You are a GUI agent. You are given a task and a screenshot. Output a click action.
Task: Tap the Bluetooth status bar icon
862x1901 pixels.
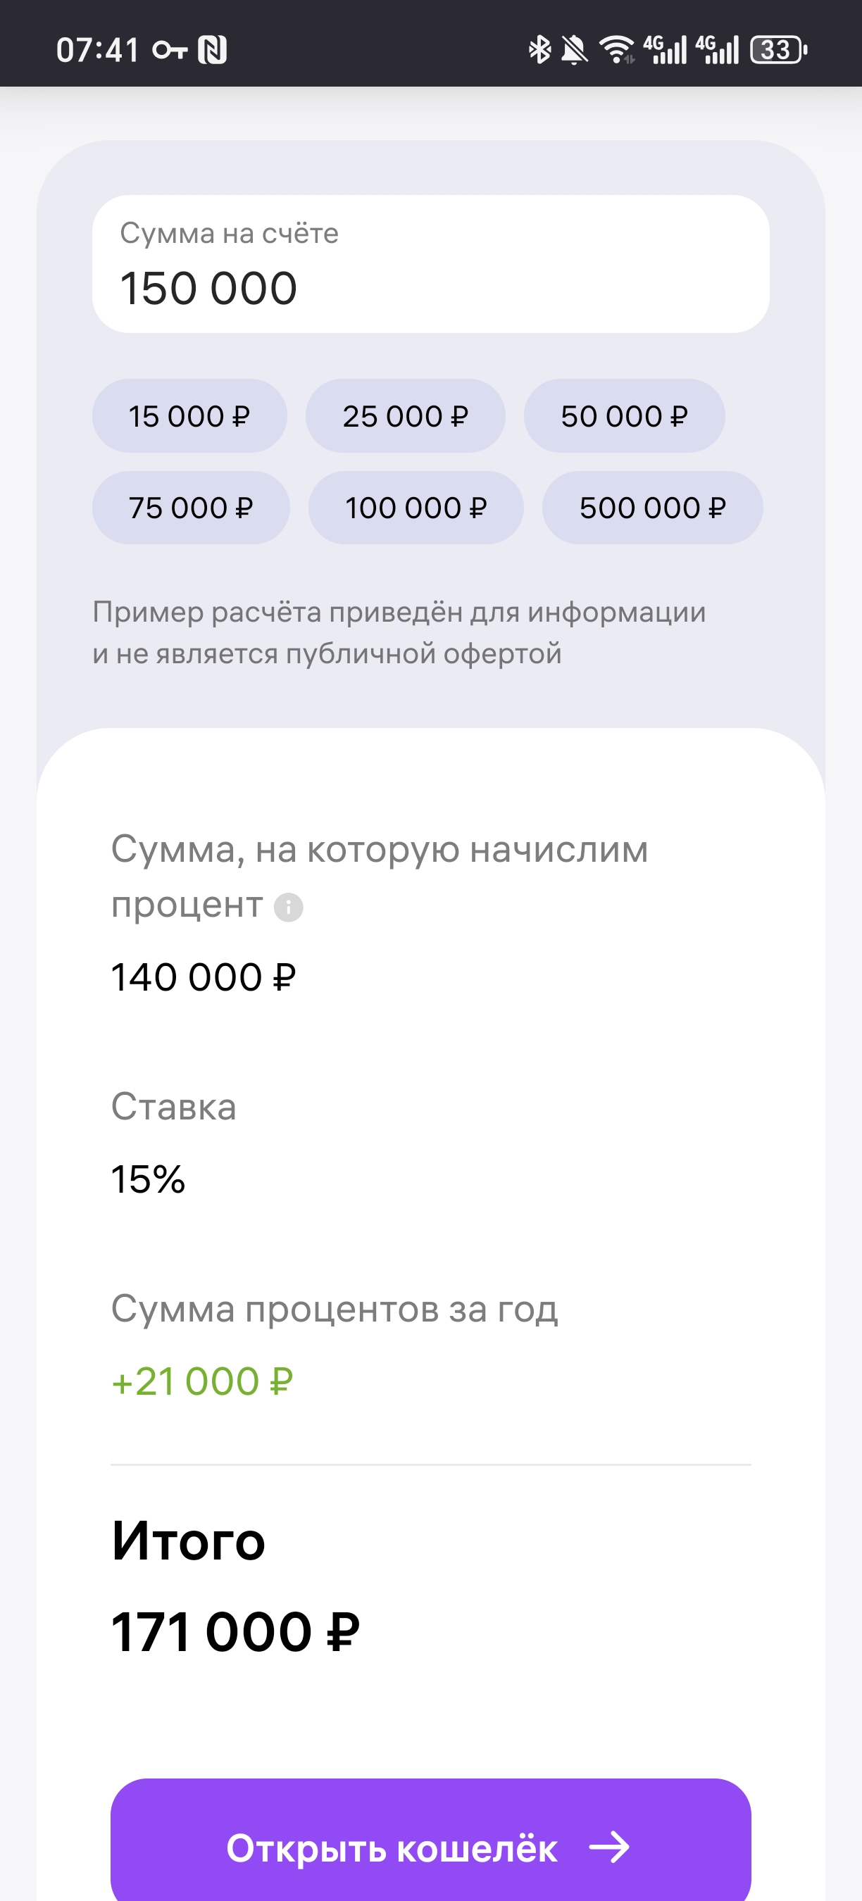point(539,50)
